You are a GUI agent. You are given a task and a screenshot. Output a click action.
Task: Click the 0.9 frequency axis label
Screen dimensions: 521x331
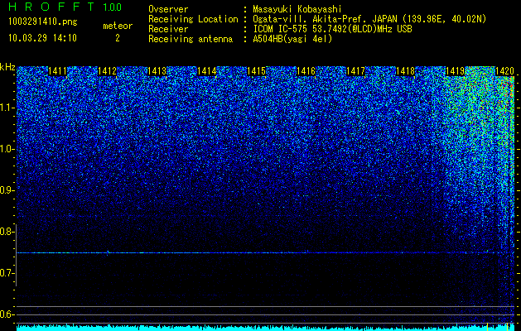click(x=7, y=190)
